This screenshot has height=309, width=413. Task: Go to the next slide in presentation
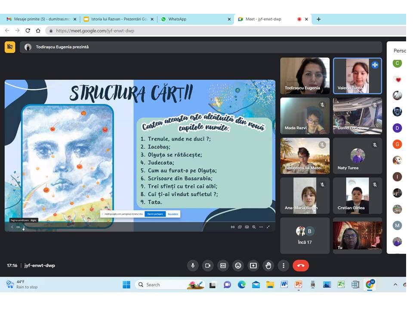[23, 227]
